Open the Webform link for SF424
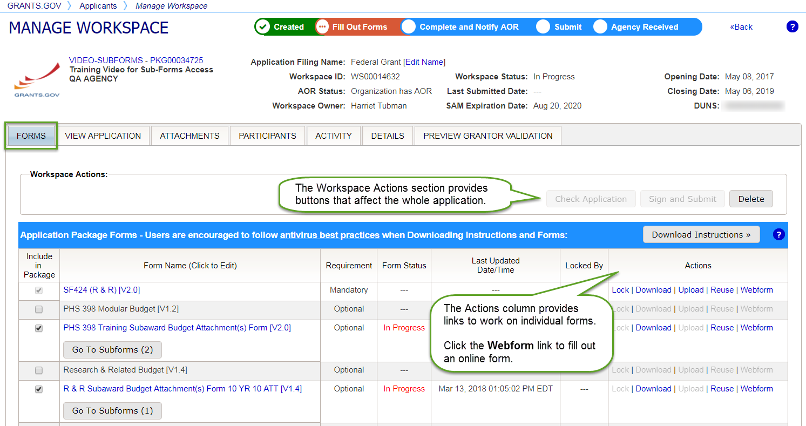This screenshot has height=426, width=806. click(x=756, y=290)
